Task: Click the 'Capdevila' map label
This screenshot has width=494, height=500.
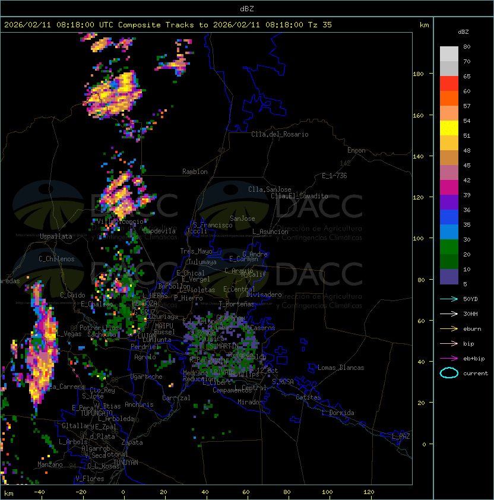Action: tap(159, 231)
